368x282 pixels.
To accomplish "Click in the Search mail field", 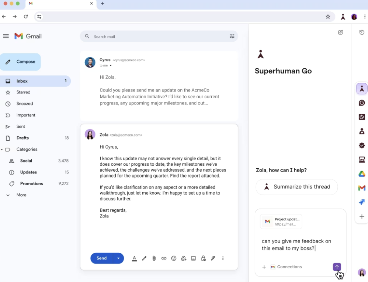I will [x=159, y=37].
